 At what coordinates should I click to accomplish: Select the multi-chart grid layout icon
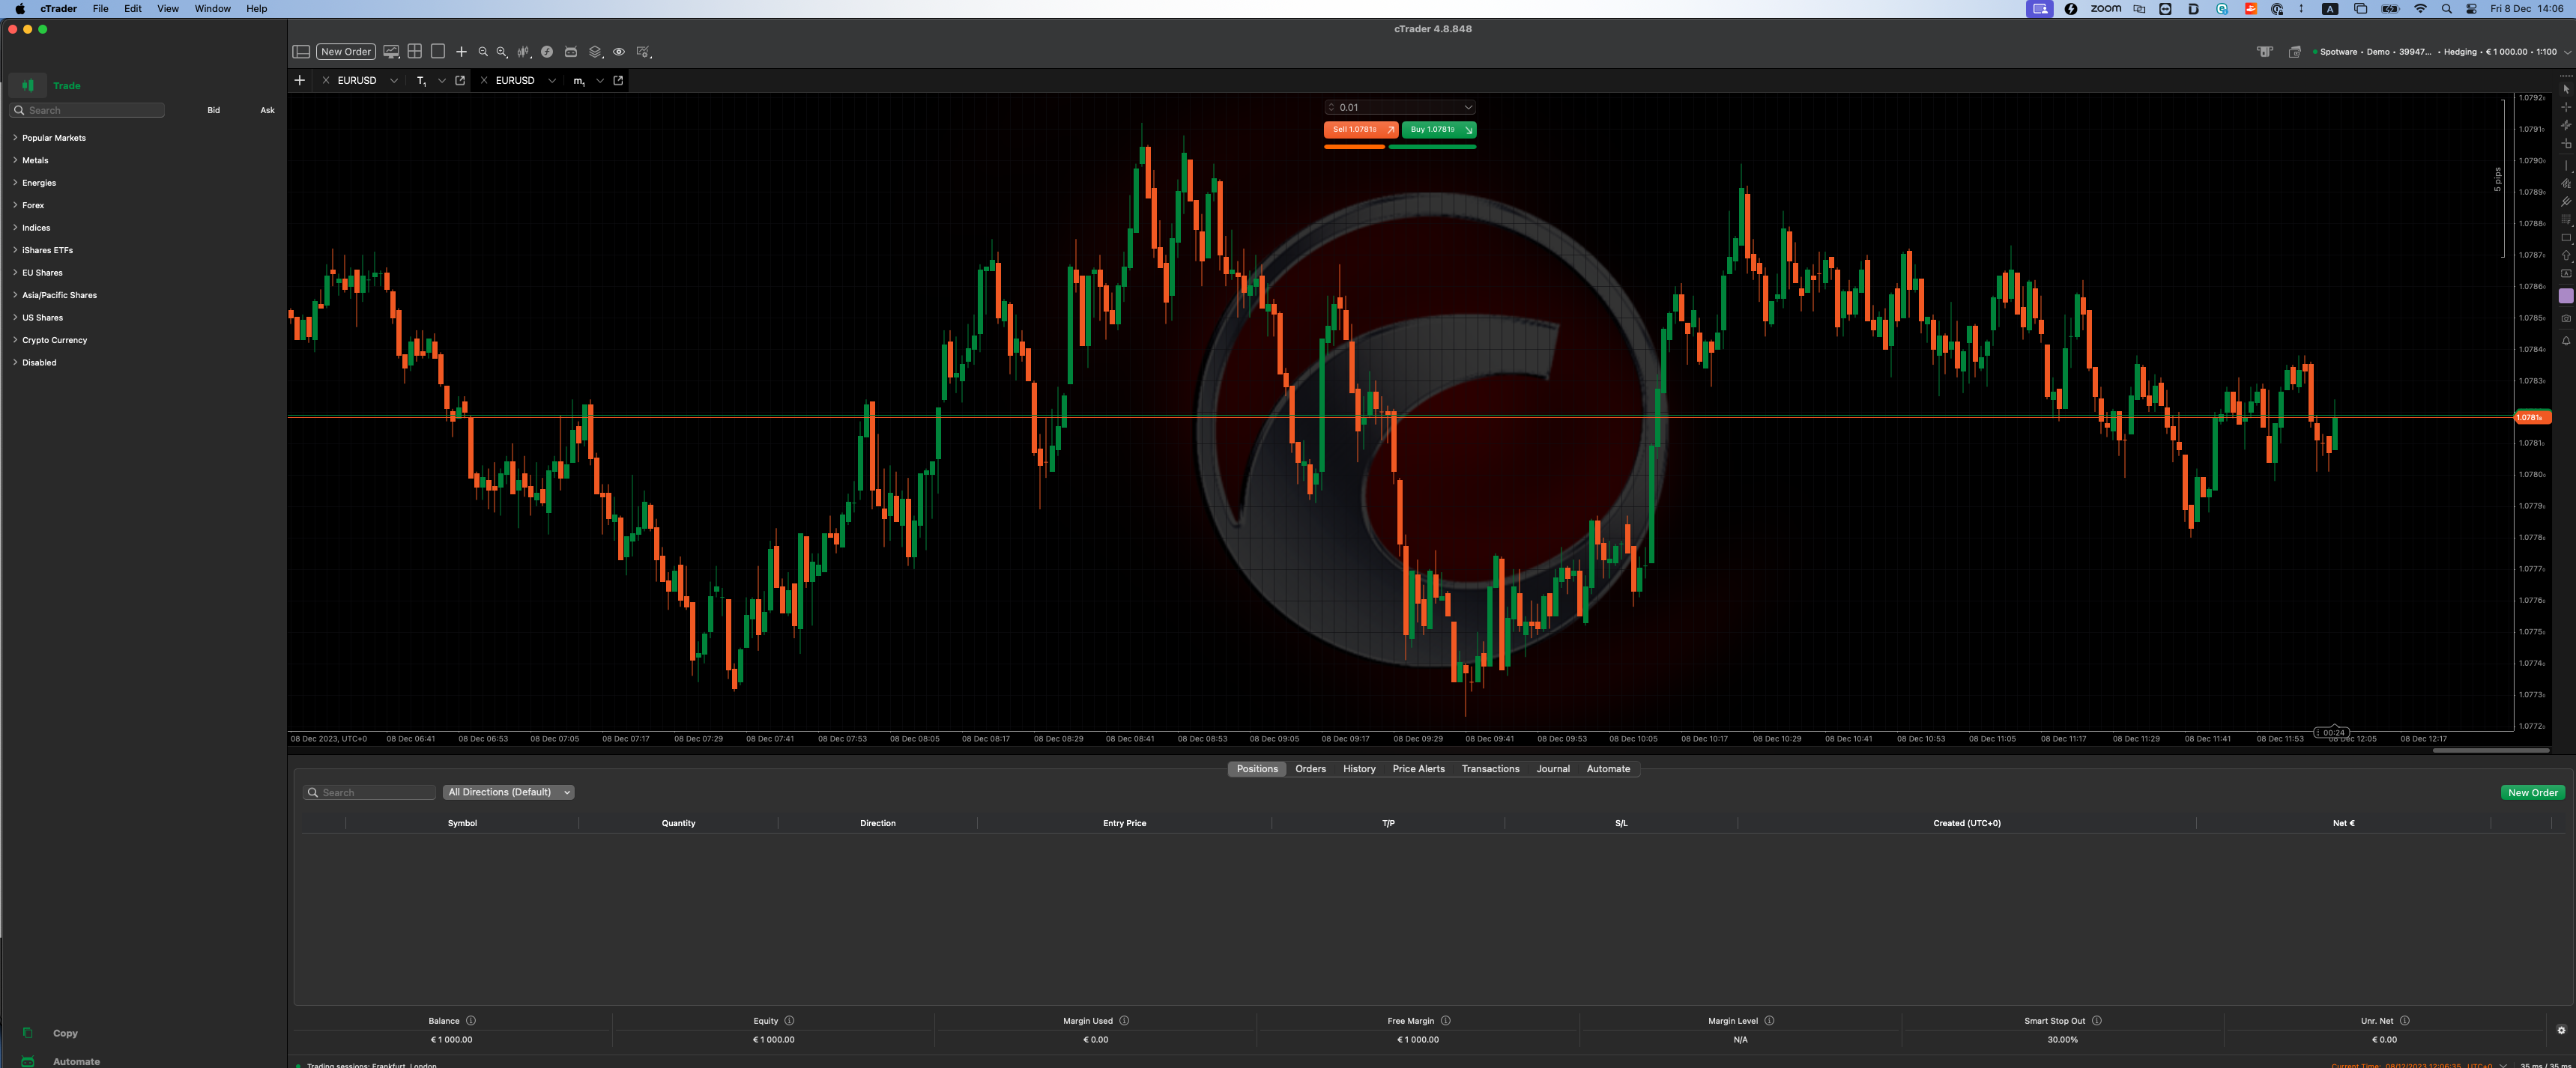point(414,52)
